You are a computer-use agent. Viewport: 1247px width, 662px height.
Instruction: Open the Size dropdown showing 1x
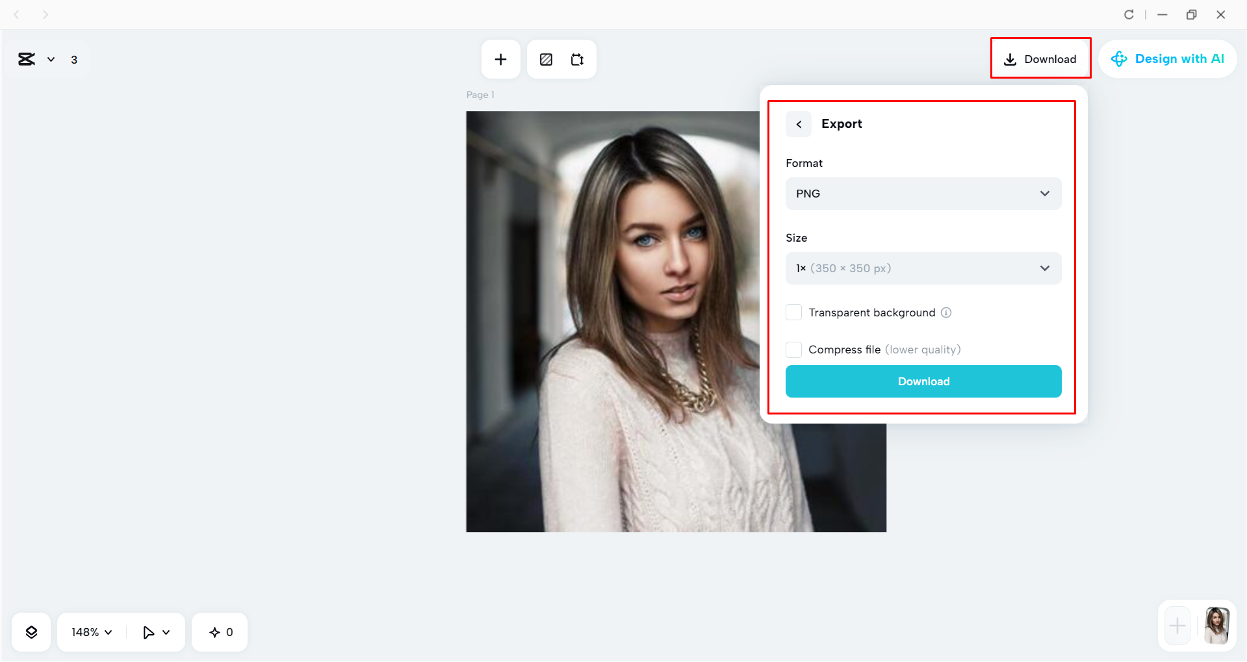point(922,268)
